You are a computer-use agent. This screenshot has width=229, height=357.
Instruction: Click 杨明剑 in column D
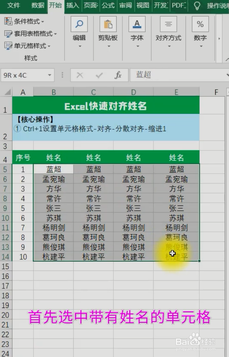tap(134, 228)
